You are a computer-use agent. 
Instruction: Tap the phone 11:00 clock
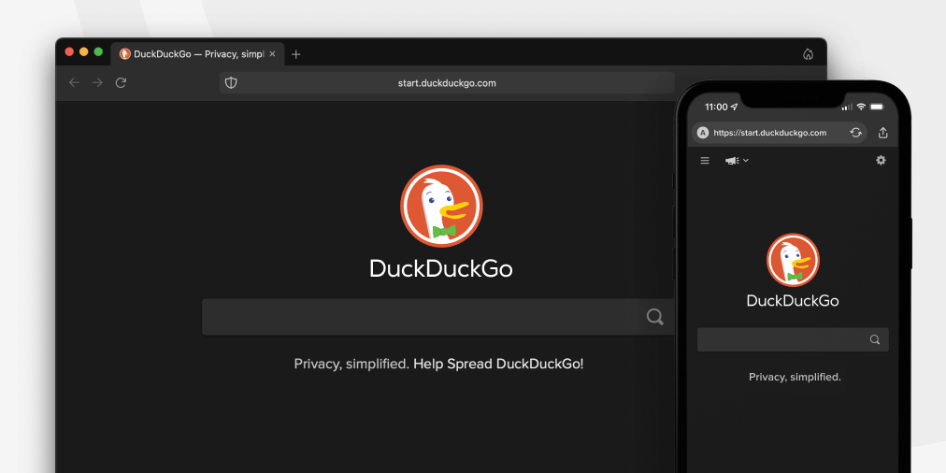click(716, 107)
